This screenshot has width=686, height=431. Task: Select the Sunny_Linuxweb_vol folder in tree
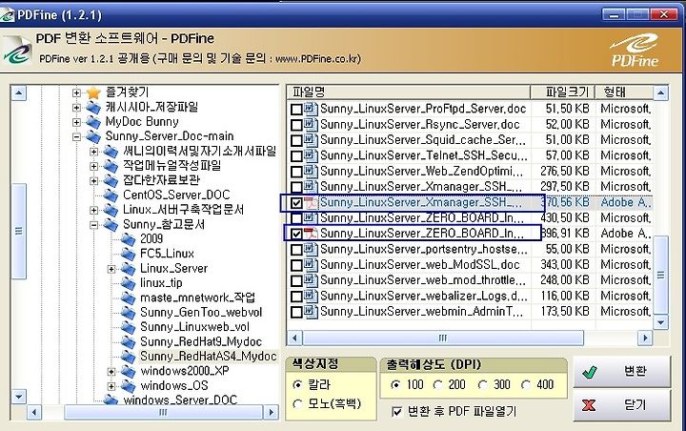tap(194, 327)
